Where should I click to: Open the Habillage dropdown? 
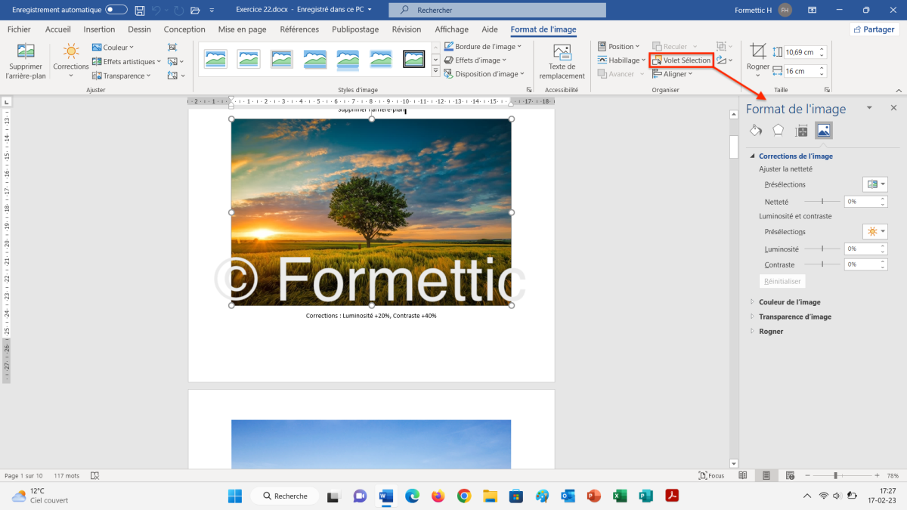point(621,60)
